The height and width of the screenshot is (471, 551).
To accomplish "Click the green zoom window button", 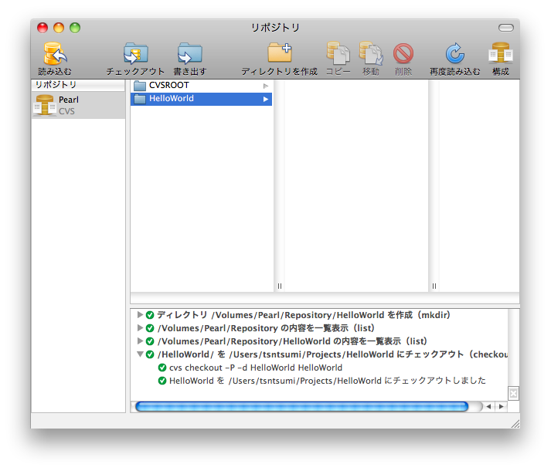I will coord(75,28).
